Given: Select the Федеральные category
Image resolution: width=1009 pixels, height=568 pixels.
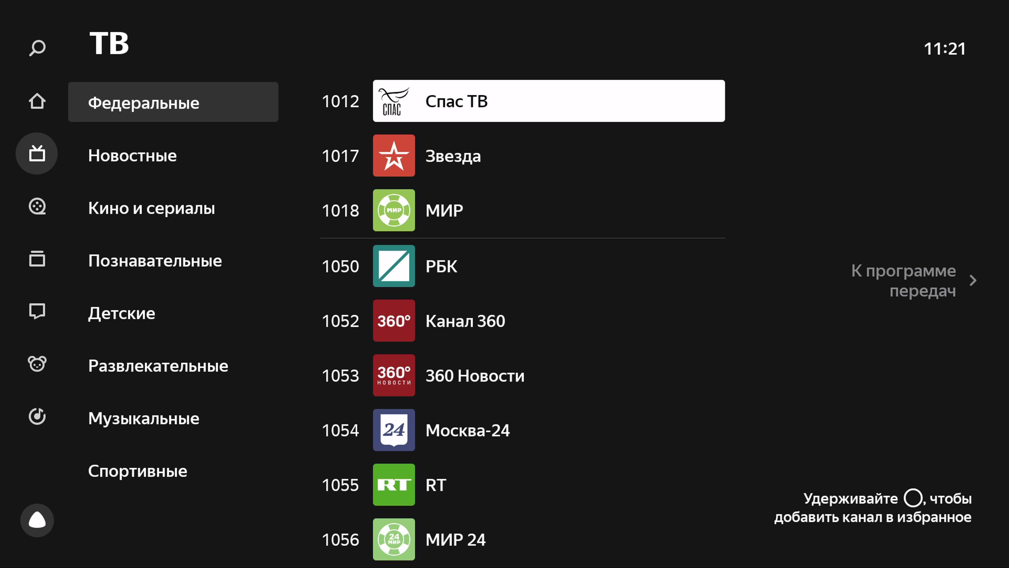Looking at the screenshot, I should 173,102.
